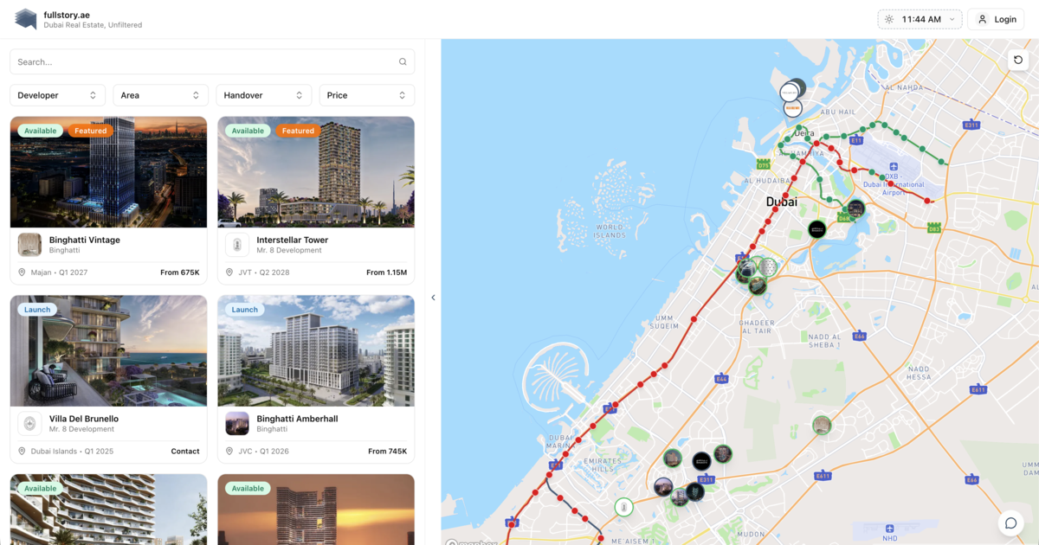
Task: Click 'Dubai Real Estate, Unfiltered' tagline
Action: [93, 25]
